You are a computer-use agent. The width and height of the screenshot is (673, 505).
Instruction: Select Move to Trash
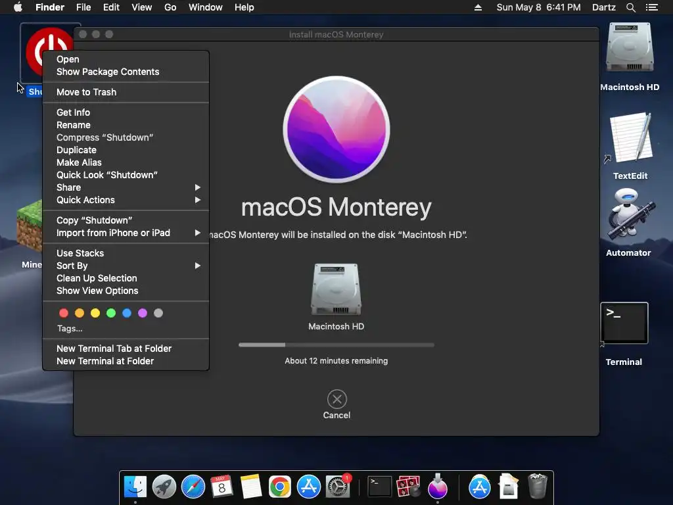tap(126, 92)
